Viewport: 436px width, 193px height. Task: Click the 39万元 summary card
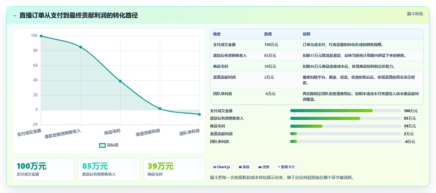(x=175, y=169)
